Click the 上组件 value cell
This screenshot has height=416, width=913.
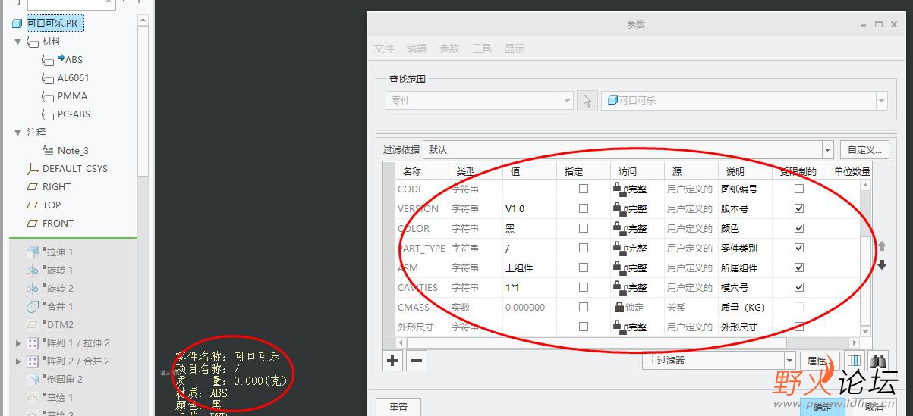(529, 267)
